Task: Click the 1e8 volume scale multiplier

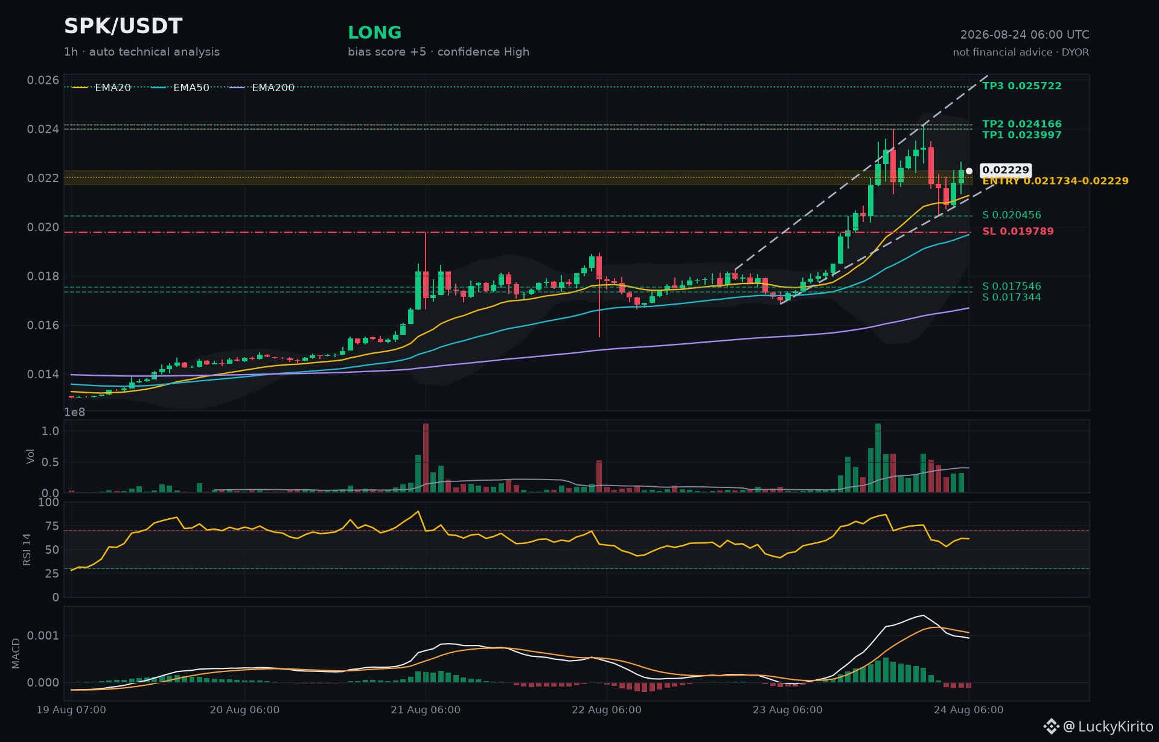Action: coord(75,413)
